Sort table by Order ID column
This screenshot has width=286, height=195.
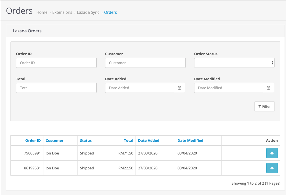point(33,141)
